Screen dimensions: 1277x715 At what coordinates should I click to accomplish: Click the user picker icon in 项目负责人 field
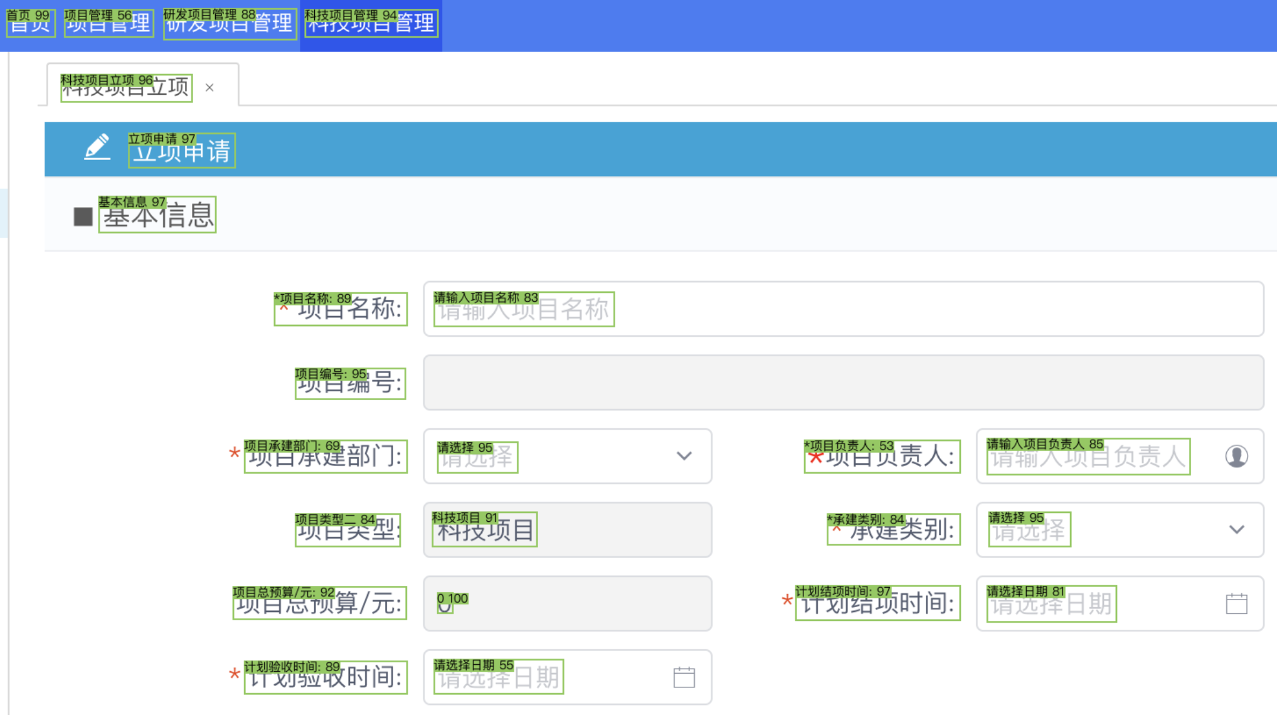tap(1236, 456)
